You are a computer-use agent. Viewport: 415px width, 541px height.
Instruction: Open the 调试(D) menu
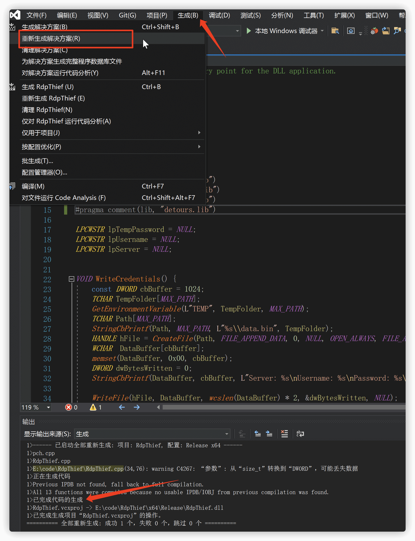[219, 15]
